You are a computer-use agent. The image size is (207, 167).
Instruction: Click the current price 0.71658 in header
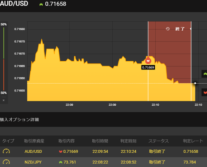tap(56, 4)
